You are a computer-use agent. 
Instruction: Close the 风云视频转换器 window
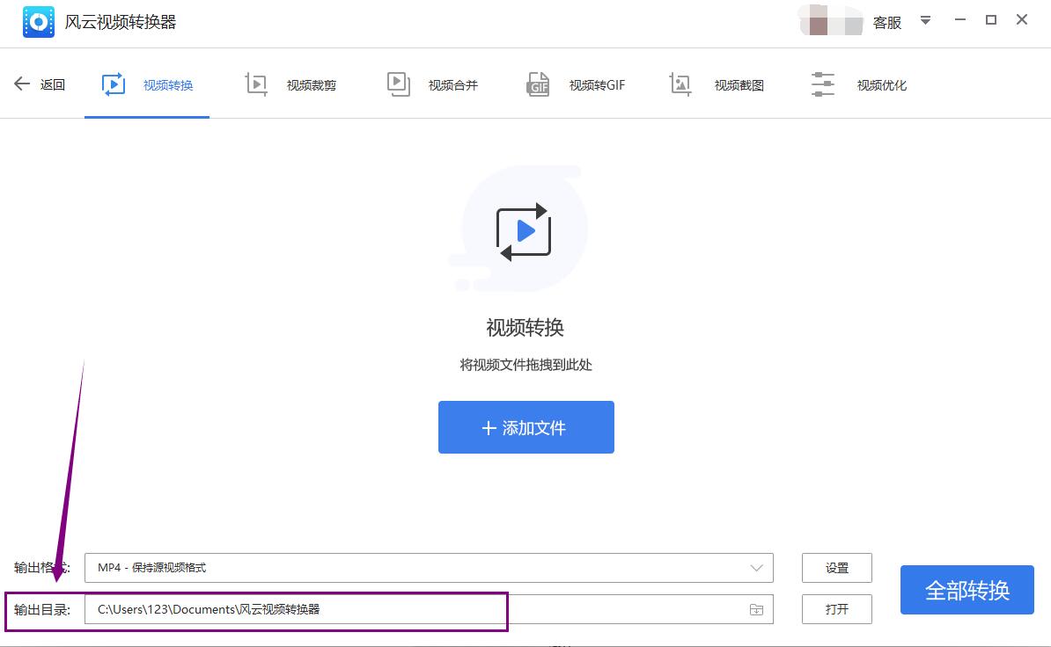[x=1022, y=20]
